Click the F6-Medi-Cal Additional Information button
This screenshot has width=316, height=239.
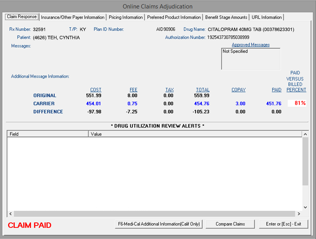tap(159, 224)
